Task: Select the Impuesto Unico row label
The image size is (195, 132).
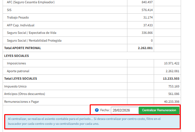Action: pyautogui.click(x=15, y=86)
